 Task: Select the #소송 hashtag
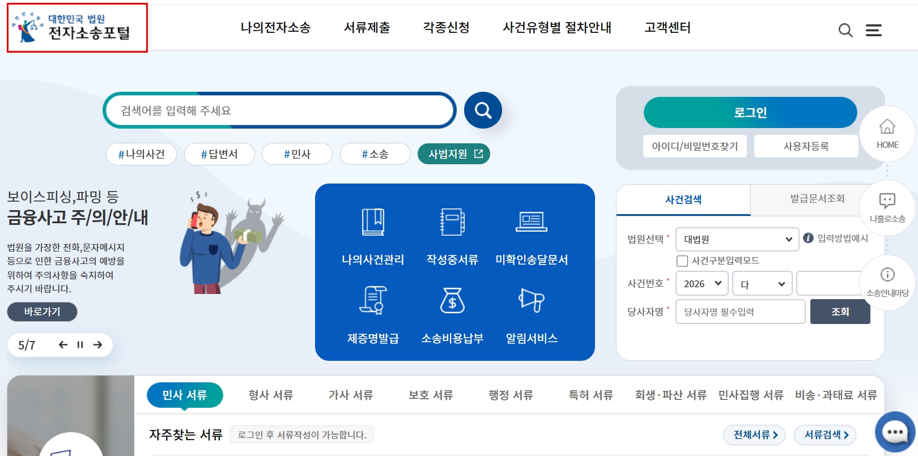pyautogui.click(x=375, y=154)
